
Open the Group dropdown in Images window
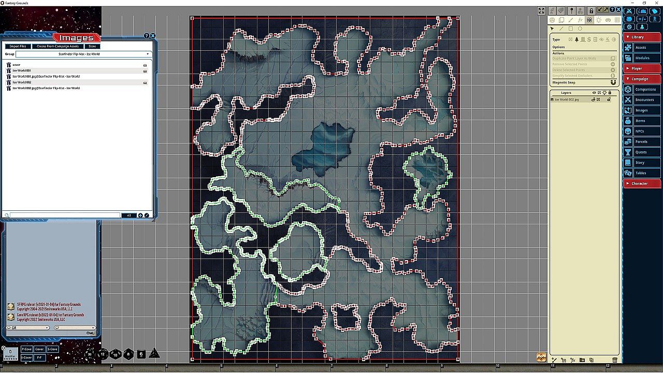(83, 54)
